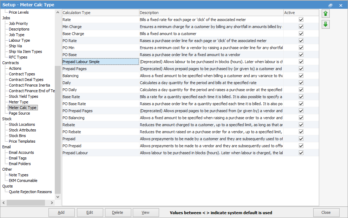
Task: Click the Edit button
Action: click(90, 212)
